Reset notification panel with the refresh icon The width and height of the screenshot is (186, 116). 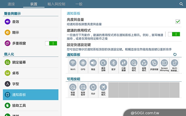click(x=175, y=55)
